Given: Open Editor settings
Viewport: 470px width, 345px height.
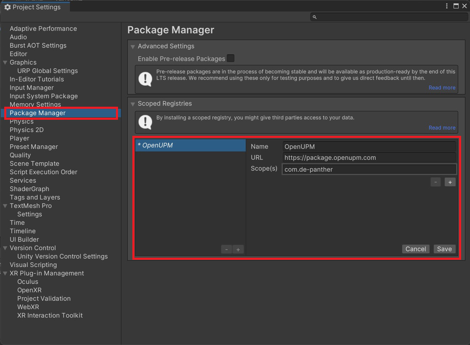Looking at the screenshot, I should [x=18, y=54].
